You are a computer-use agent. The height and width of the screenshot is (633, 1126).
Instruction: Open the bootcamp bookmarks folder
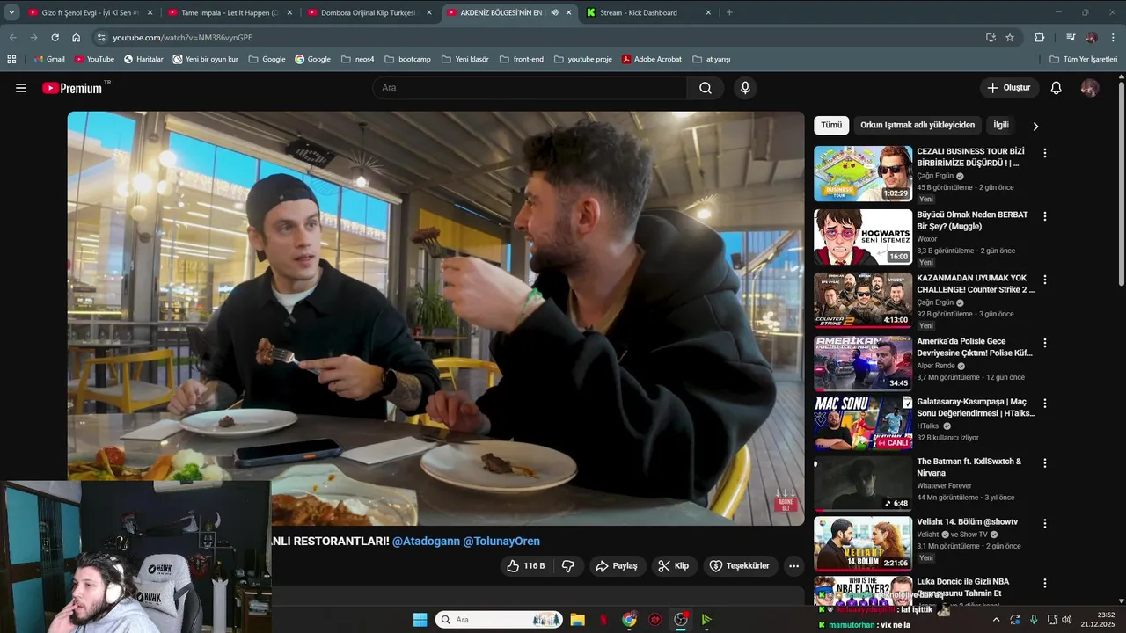tap(407, 59)
